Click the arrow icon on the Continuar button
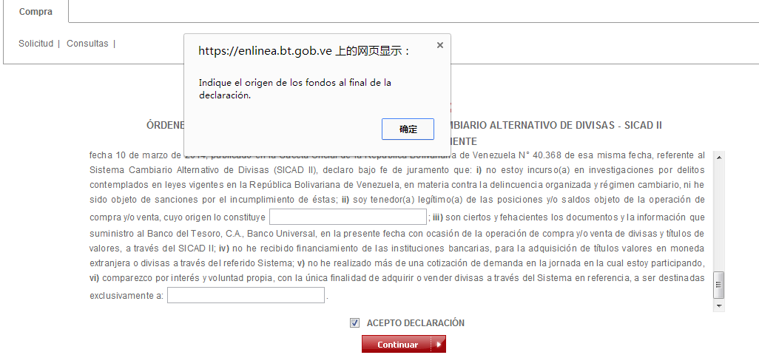759x355 pixels. [438, 345]
